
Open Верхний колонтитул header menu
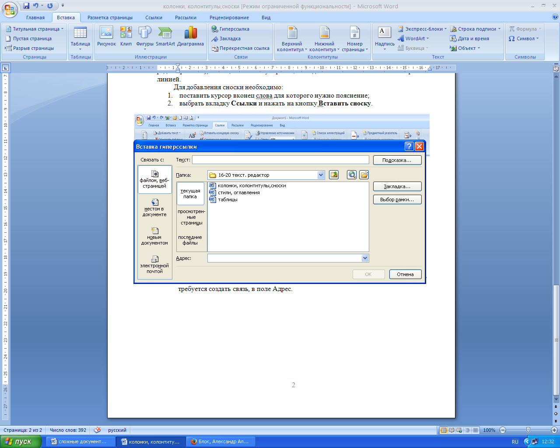292,38
